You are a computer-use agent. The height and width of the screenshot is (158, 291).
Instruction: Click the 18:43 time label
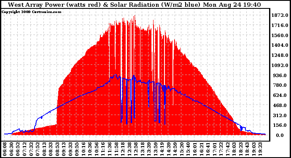click(247, 149)
